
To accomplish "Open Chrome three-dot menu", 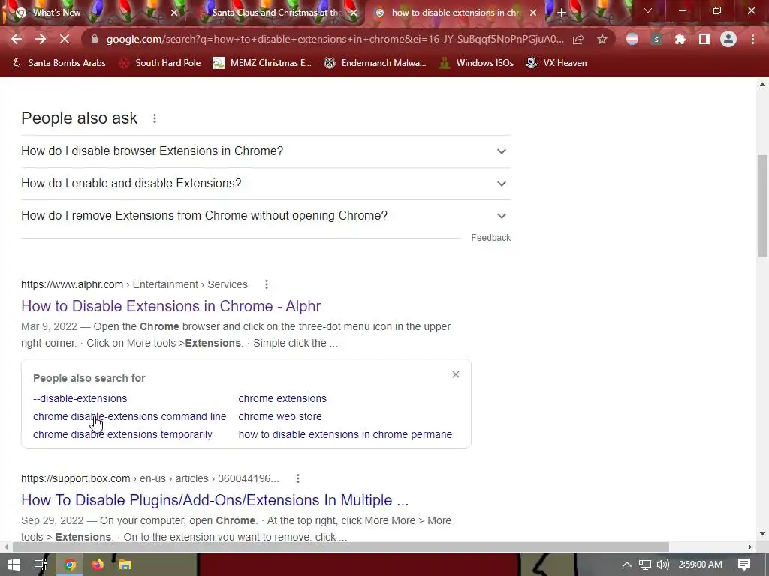I will point(752,39).
